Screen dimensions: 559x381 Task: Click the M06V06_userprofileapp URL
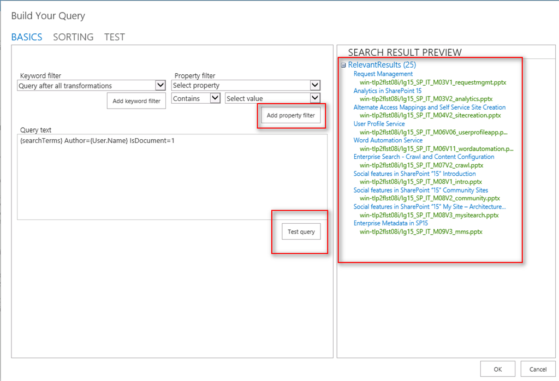click(x=433, y=132)
